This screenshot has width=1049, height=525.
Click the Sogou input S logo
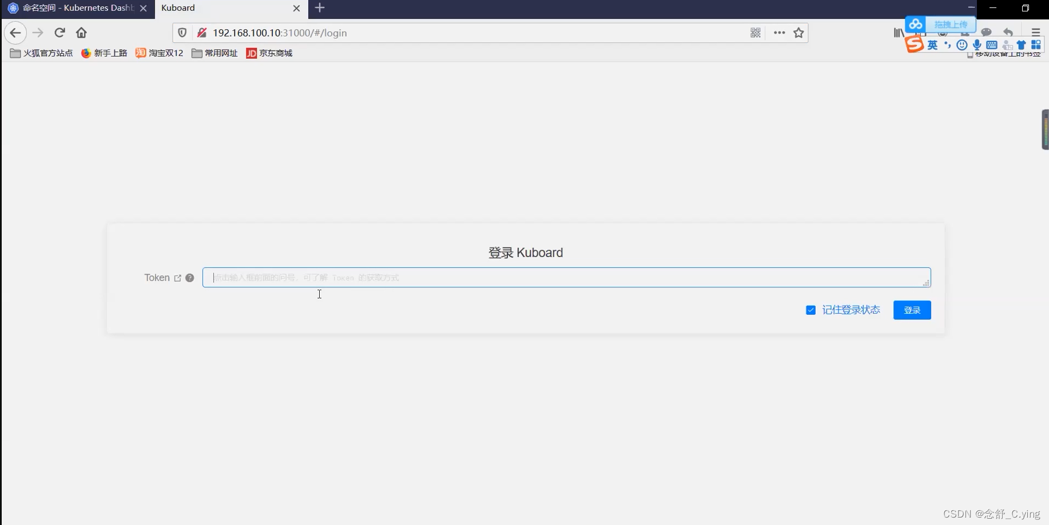(x=915, y=44)
